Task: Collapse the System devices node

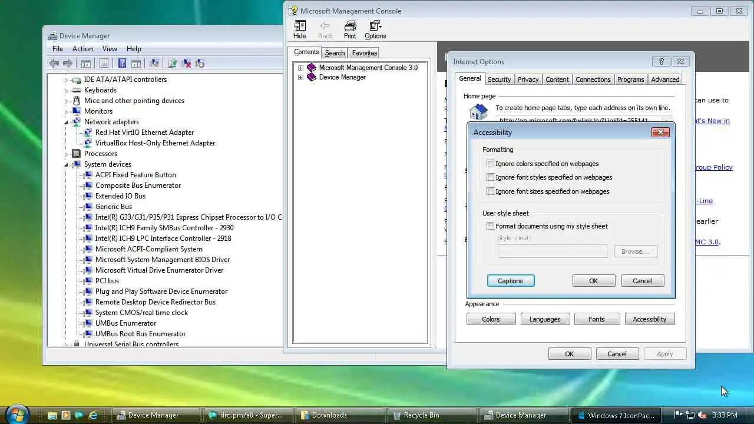Action: [x=67, y=164]
